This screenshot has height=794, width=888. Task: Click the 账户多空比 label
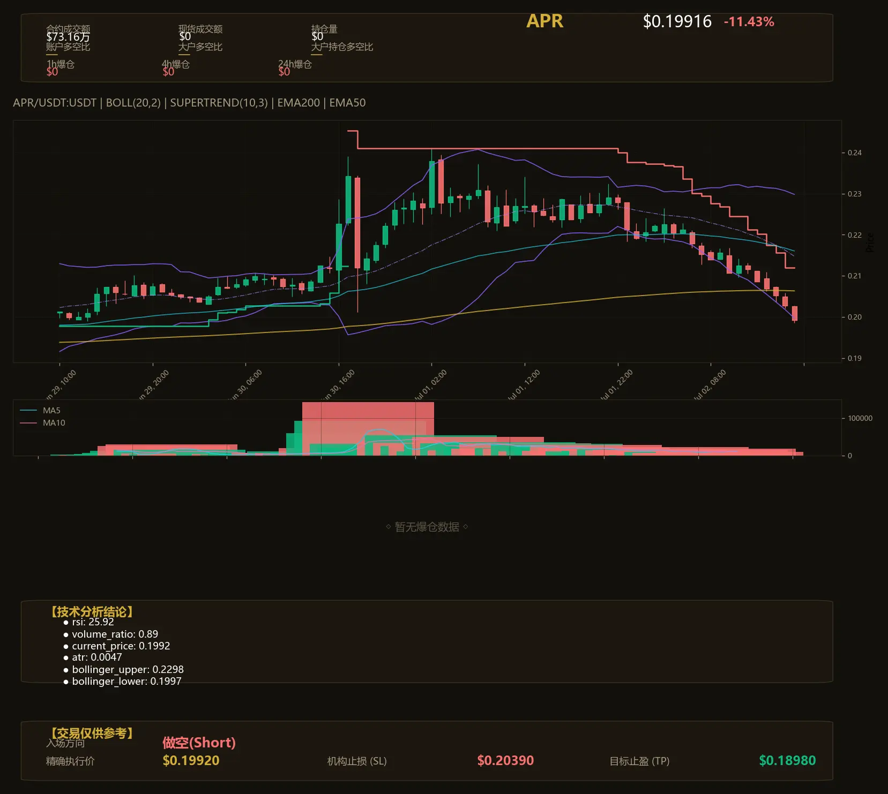tap(68, 47)
